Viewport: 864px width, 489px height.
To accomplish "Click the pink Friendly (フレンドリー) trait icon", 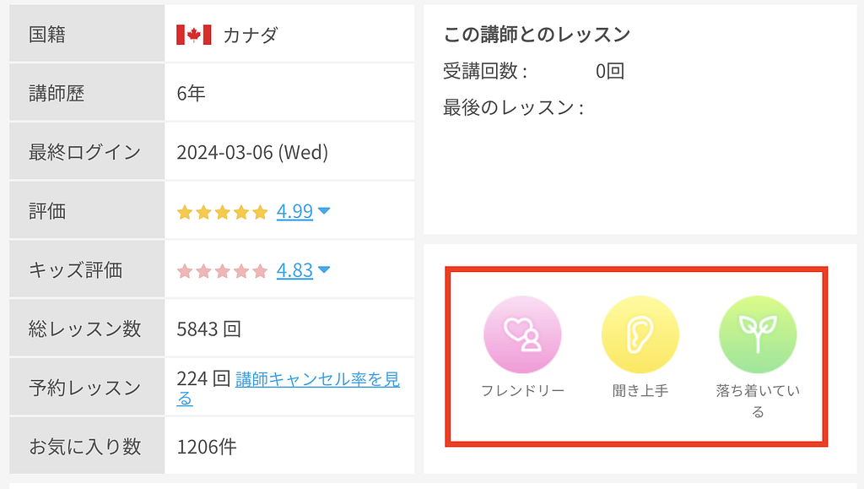I will (x=522, y=334).
